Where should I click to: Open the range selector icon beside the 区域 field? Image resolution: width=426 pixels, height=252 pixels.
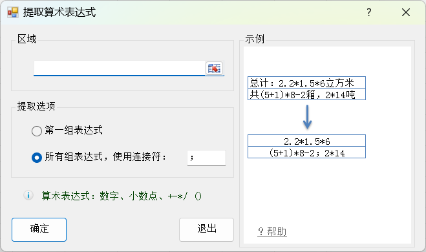pos(214,68)
